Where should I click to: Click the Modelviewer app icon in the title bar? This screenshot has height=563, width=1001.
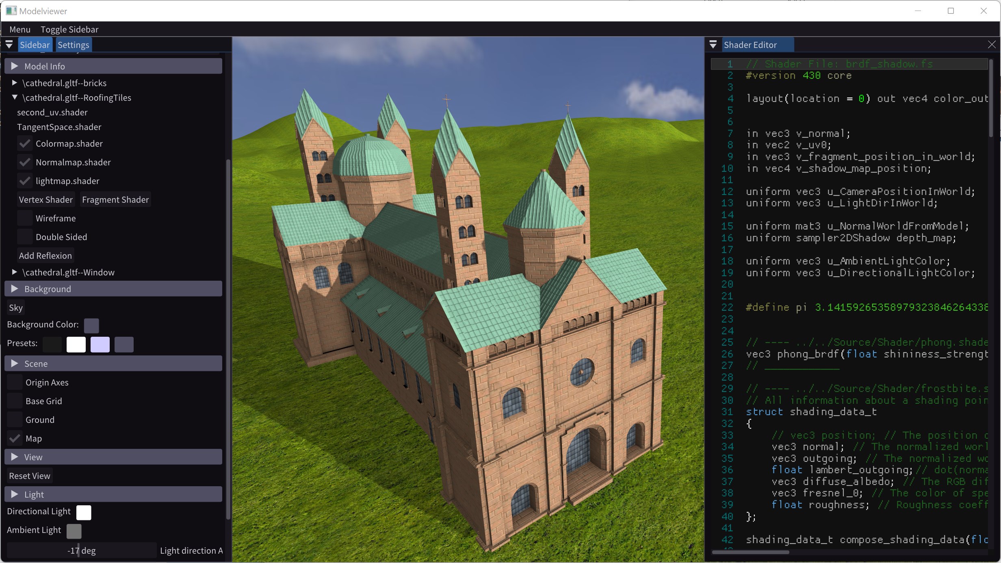[x=11, y=11]
